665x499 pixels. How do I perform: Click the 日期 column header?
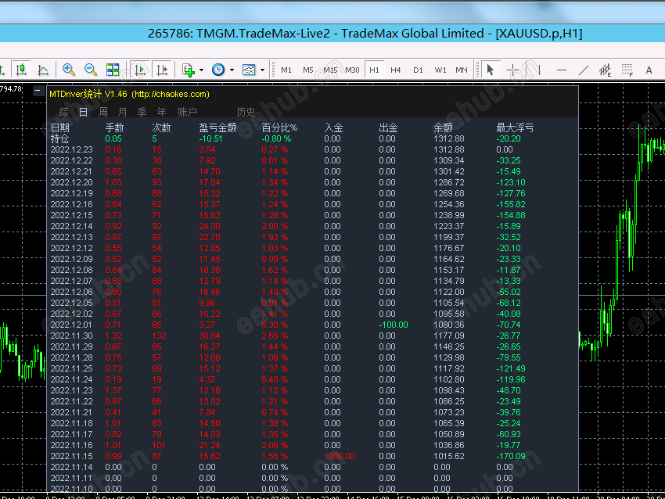pyautogui.click(x=59, y=127)
